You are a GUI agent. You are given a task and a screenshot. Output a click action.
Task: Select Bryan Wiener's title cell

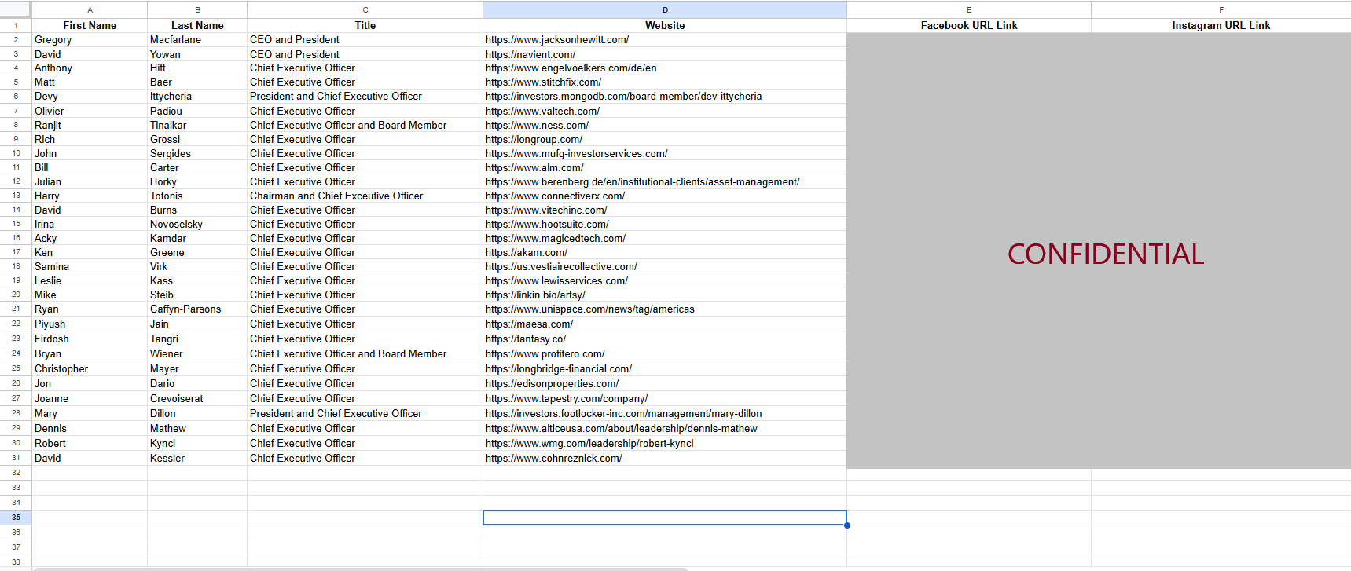click(x=365, y=353)
